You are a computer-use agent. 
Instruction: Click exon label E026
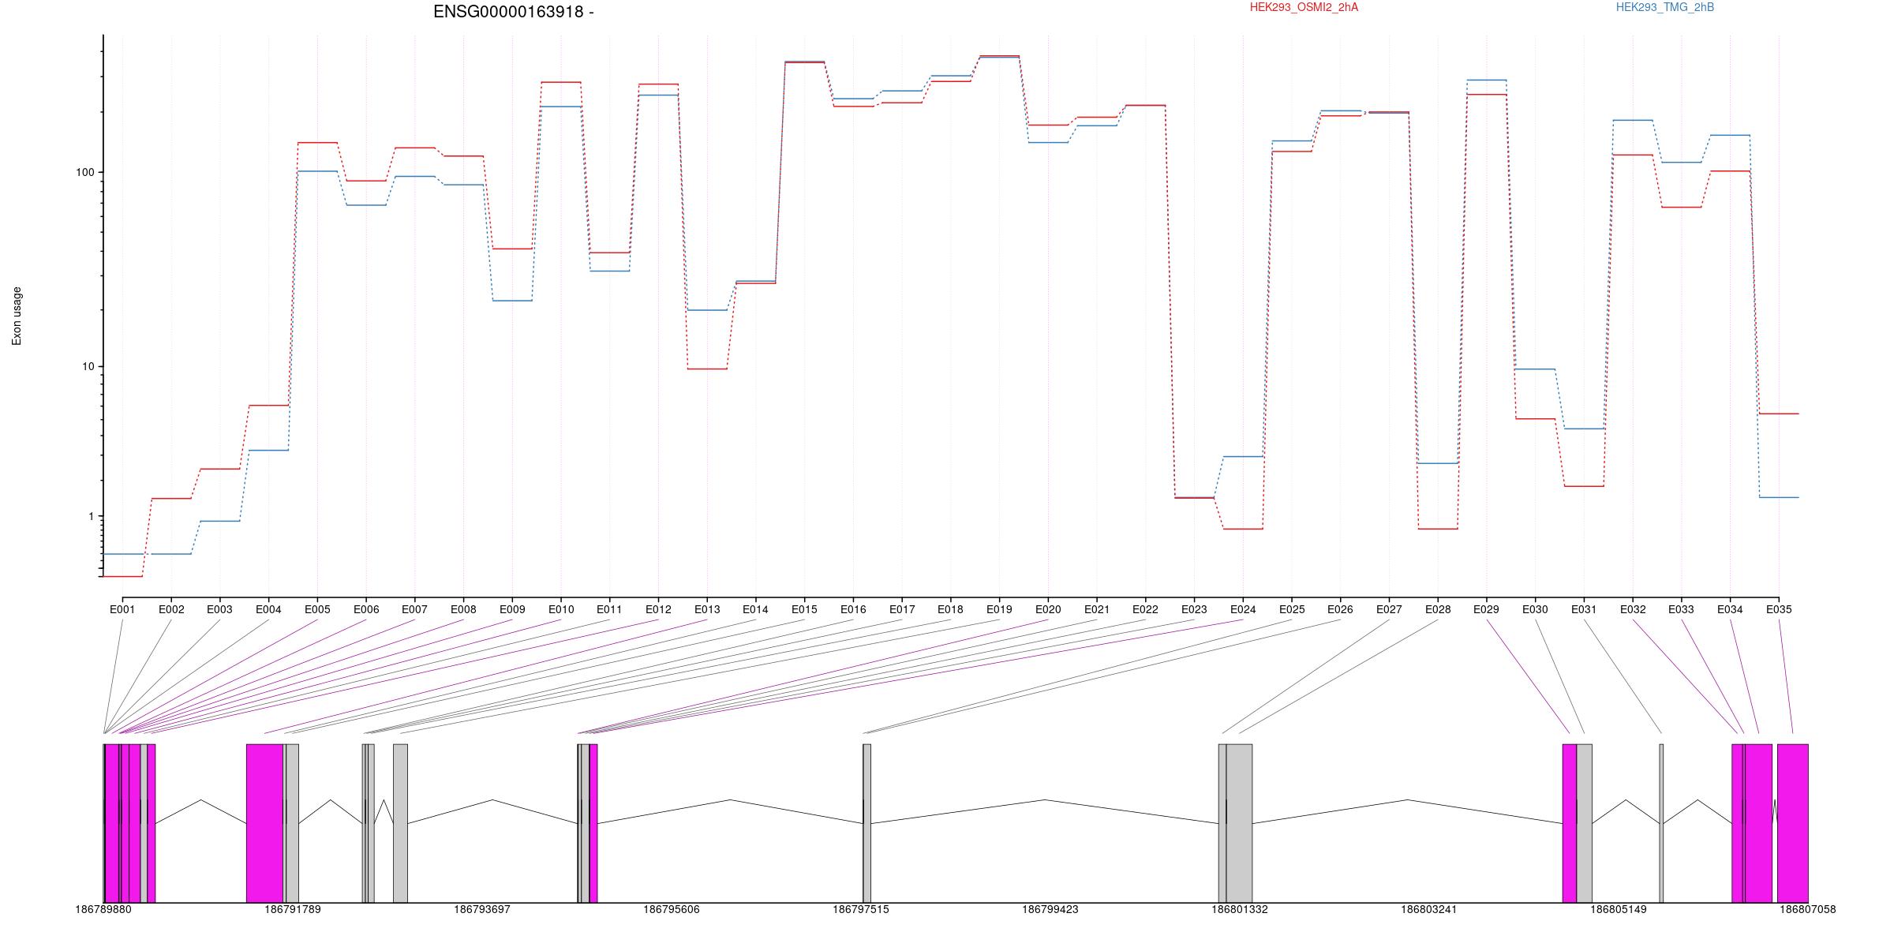tap(1340, 609)
